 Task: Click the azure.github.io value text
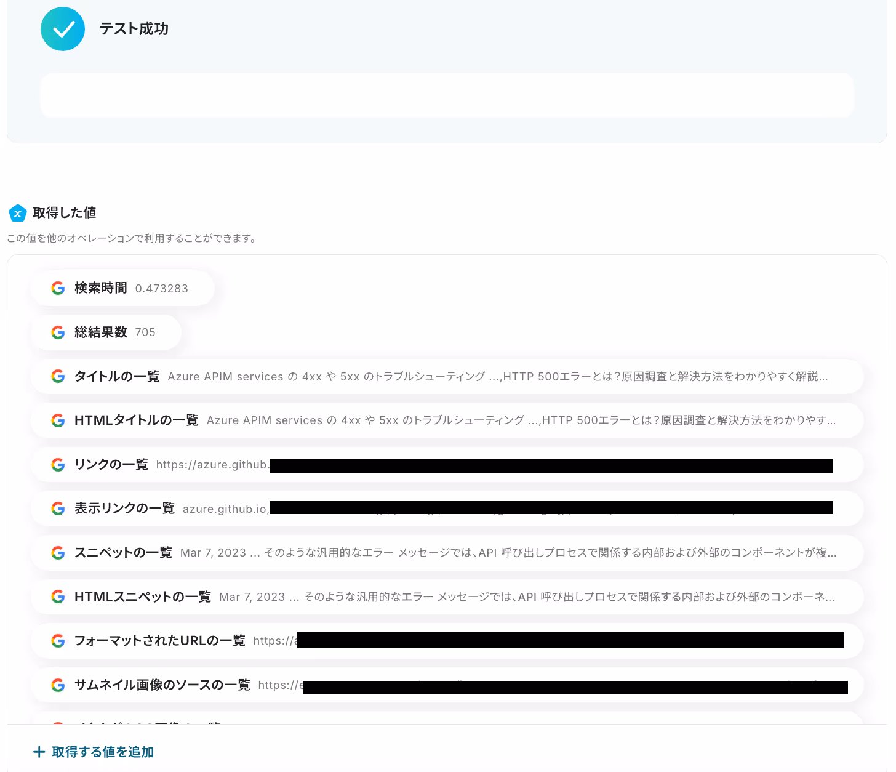[226, 509]
